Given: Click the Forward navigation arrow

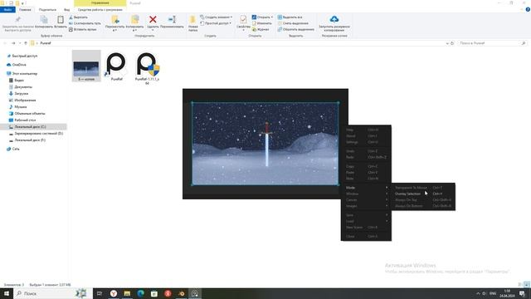Looking at the screenshot, I should click(x=13, y=43).
